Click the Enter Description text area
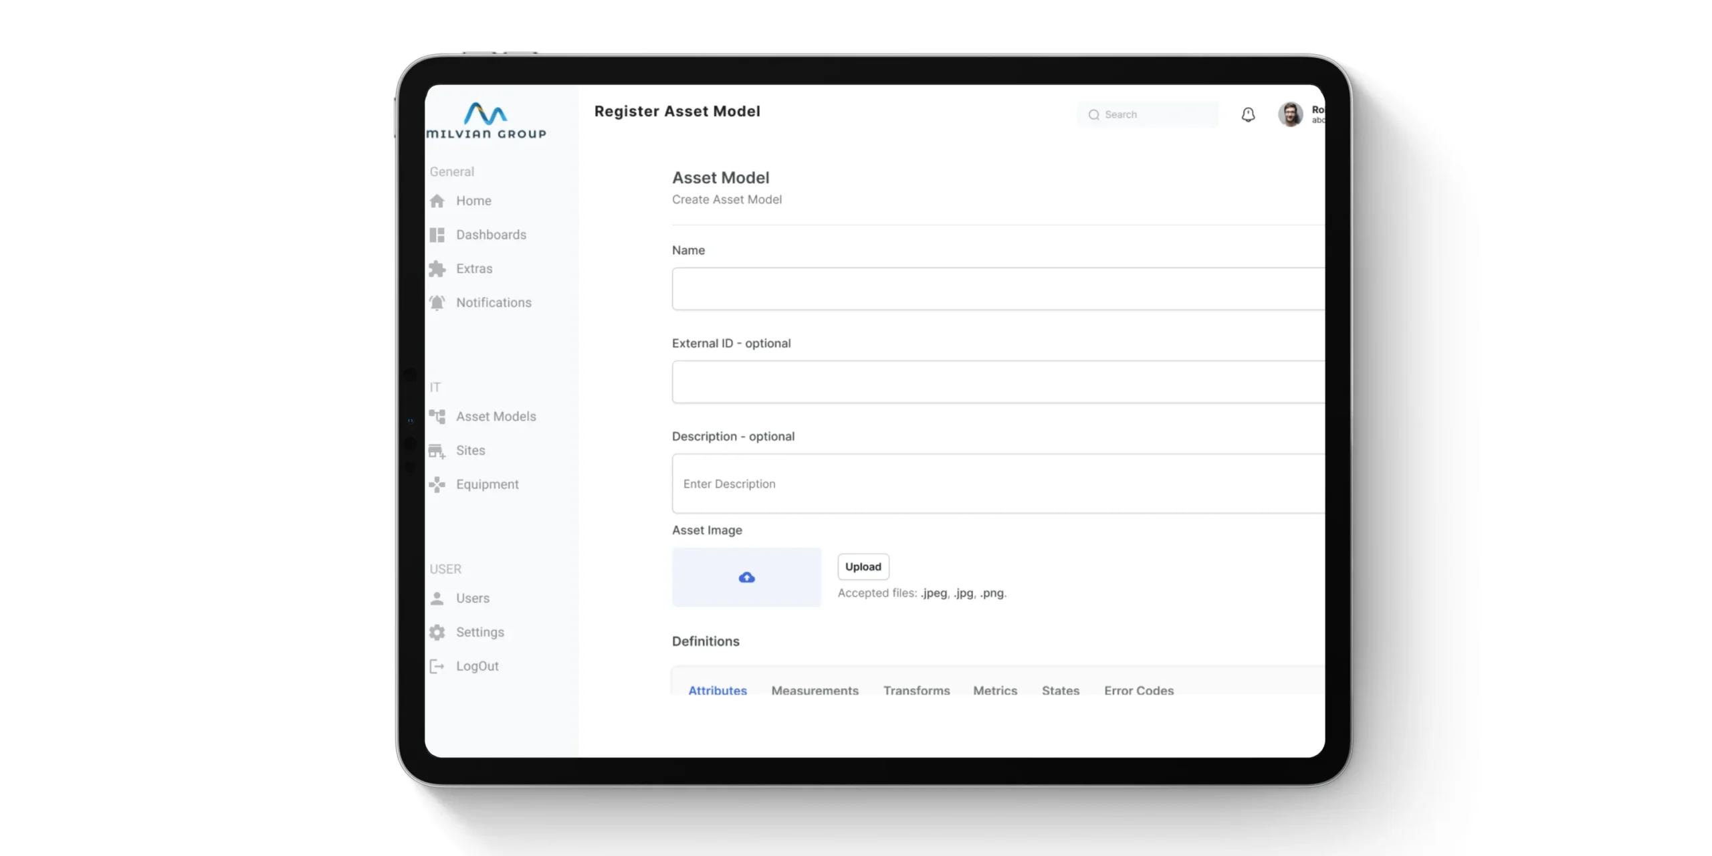This screenshot has height=856, width=1712. coord(996,484)
